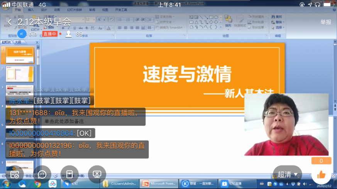Close the slide thumbnail panel with X
Screen dimensions: 337x189
coord(37,42)
